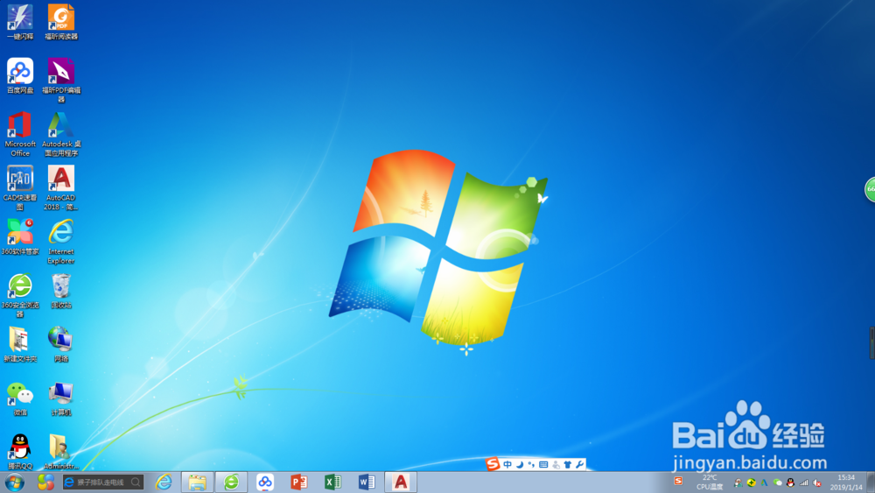
Task: Open the 福昕阅读器 PDF reader shortcut
Action: tap(61, 22)
